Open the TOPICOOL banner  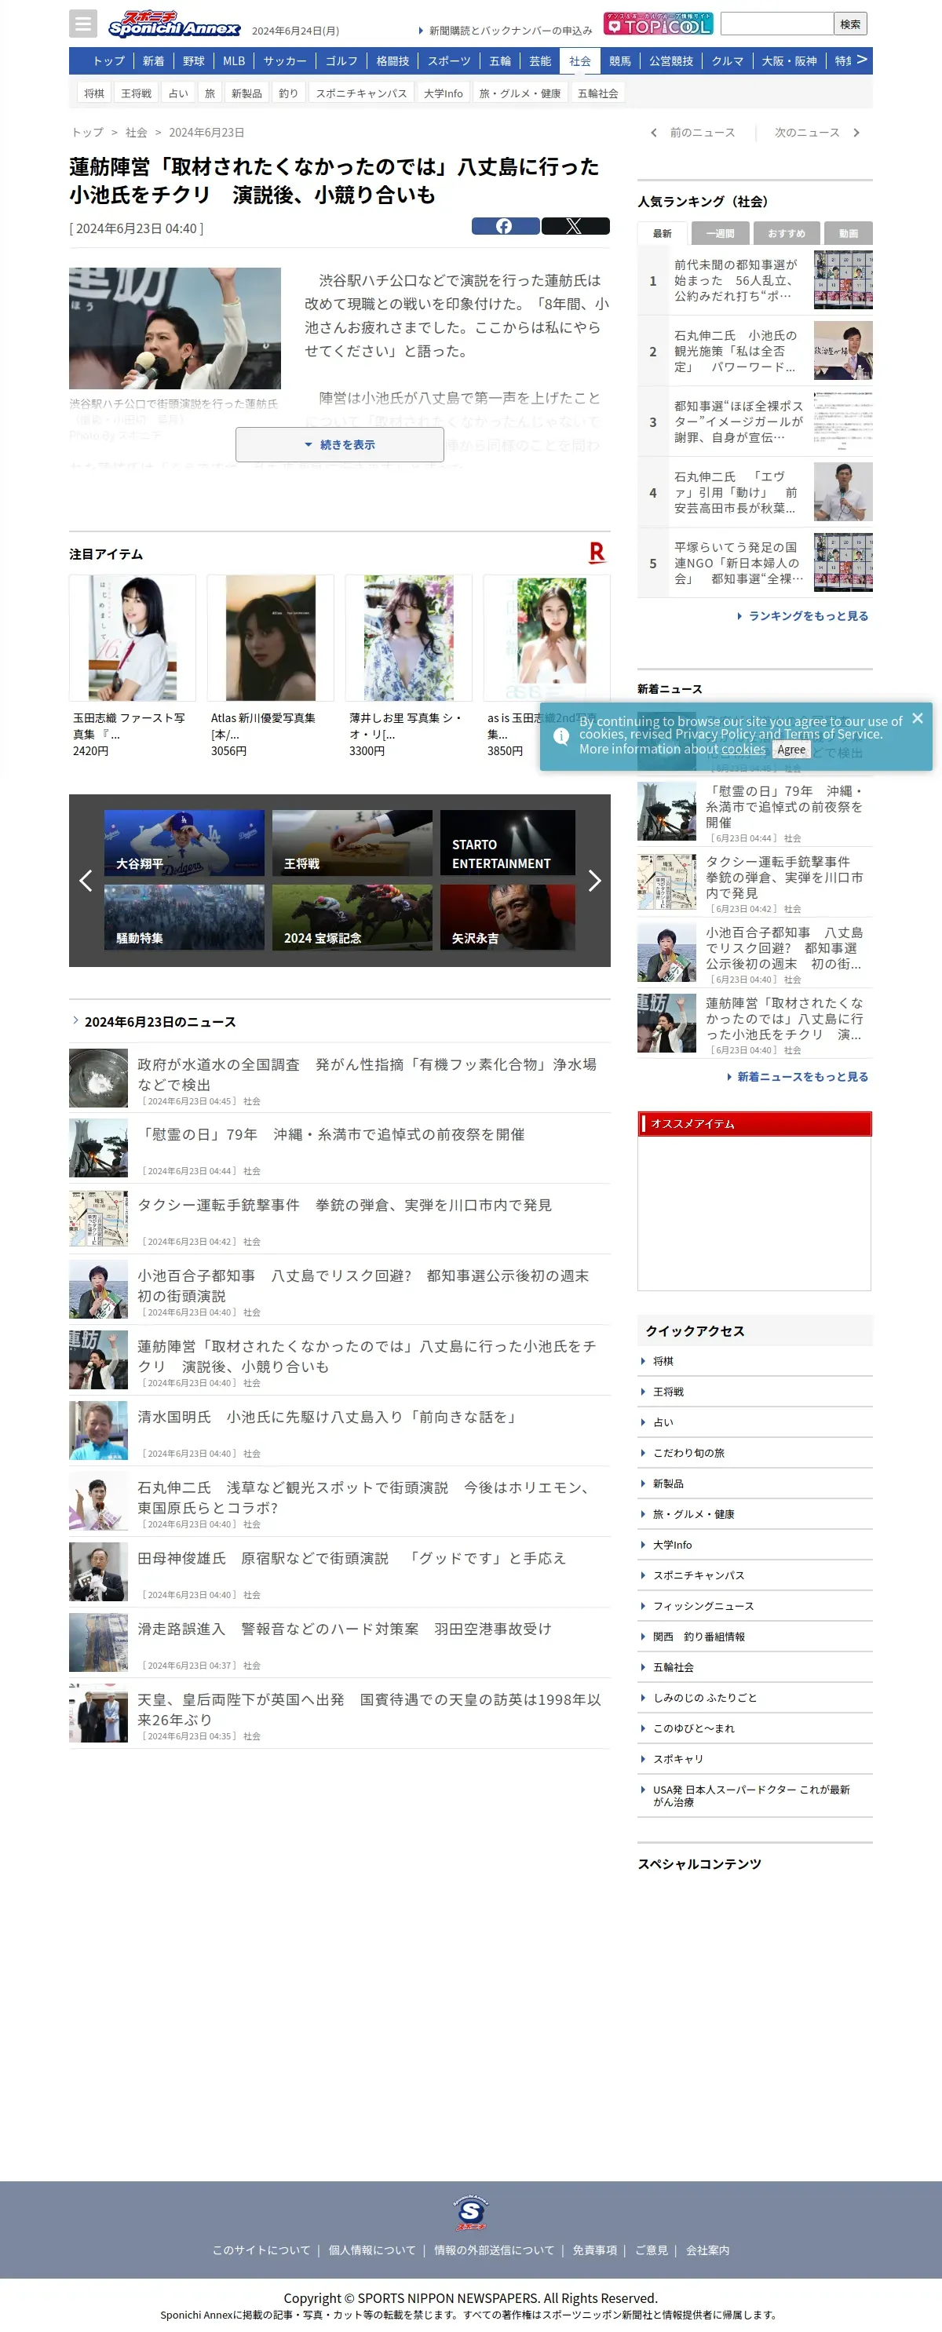click(x=659, y=24)
